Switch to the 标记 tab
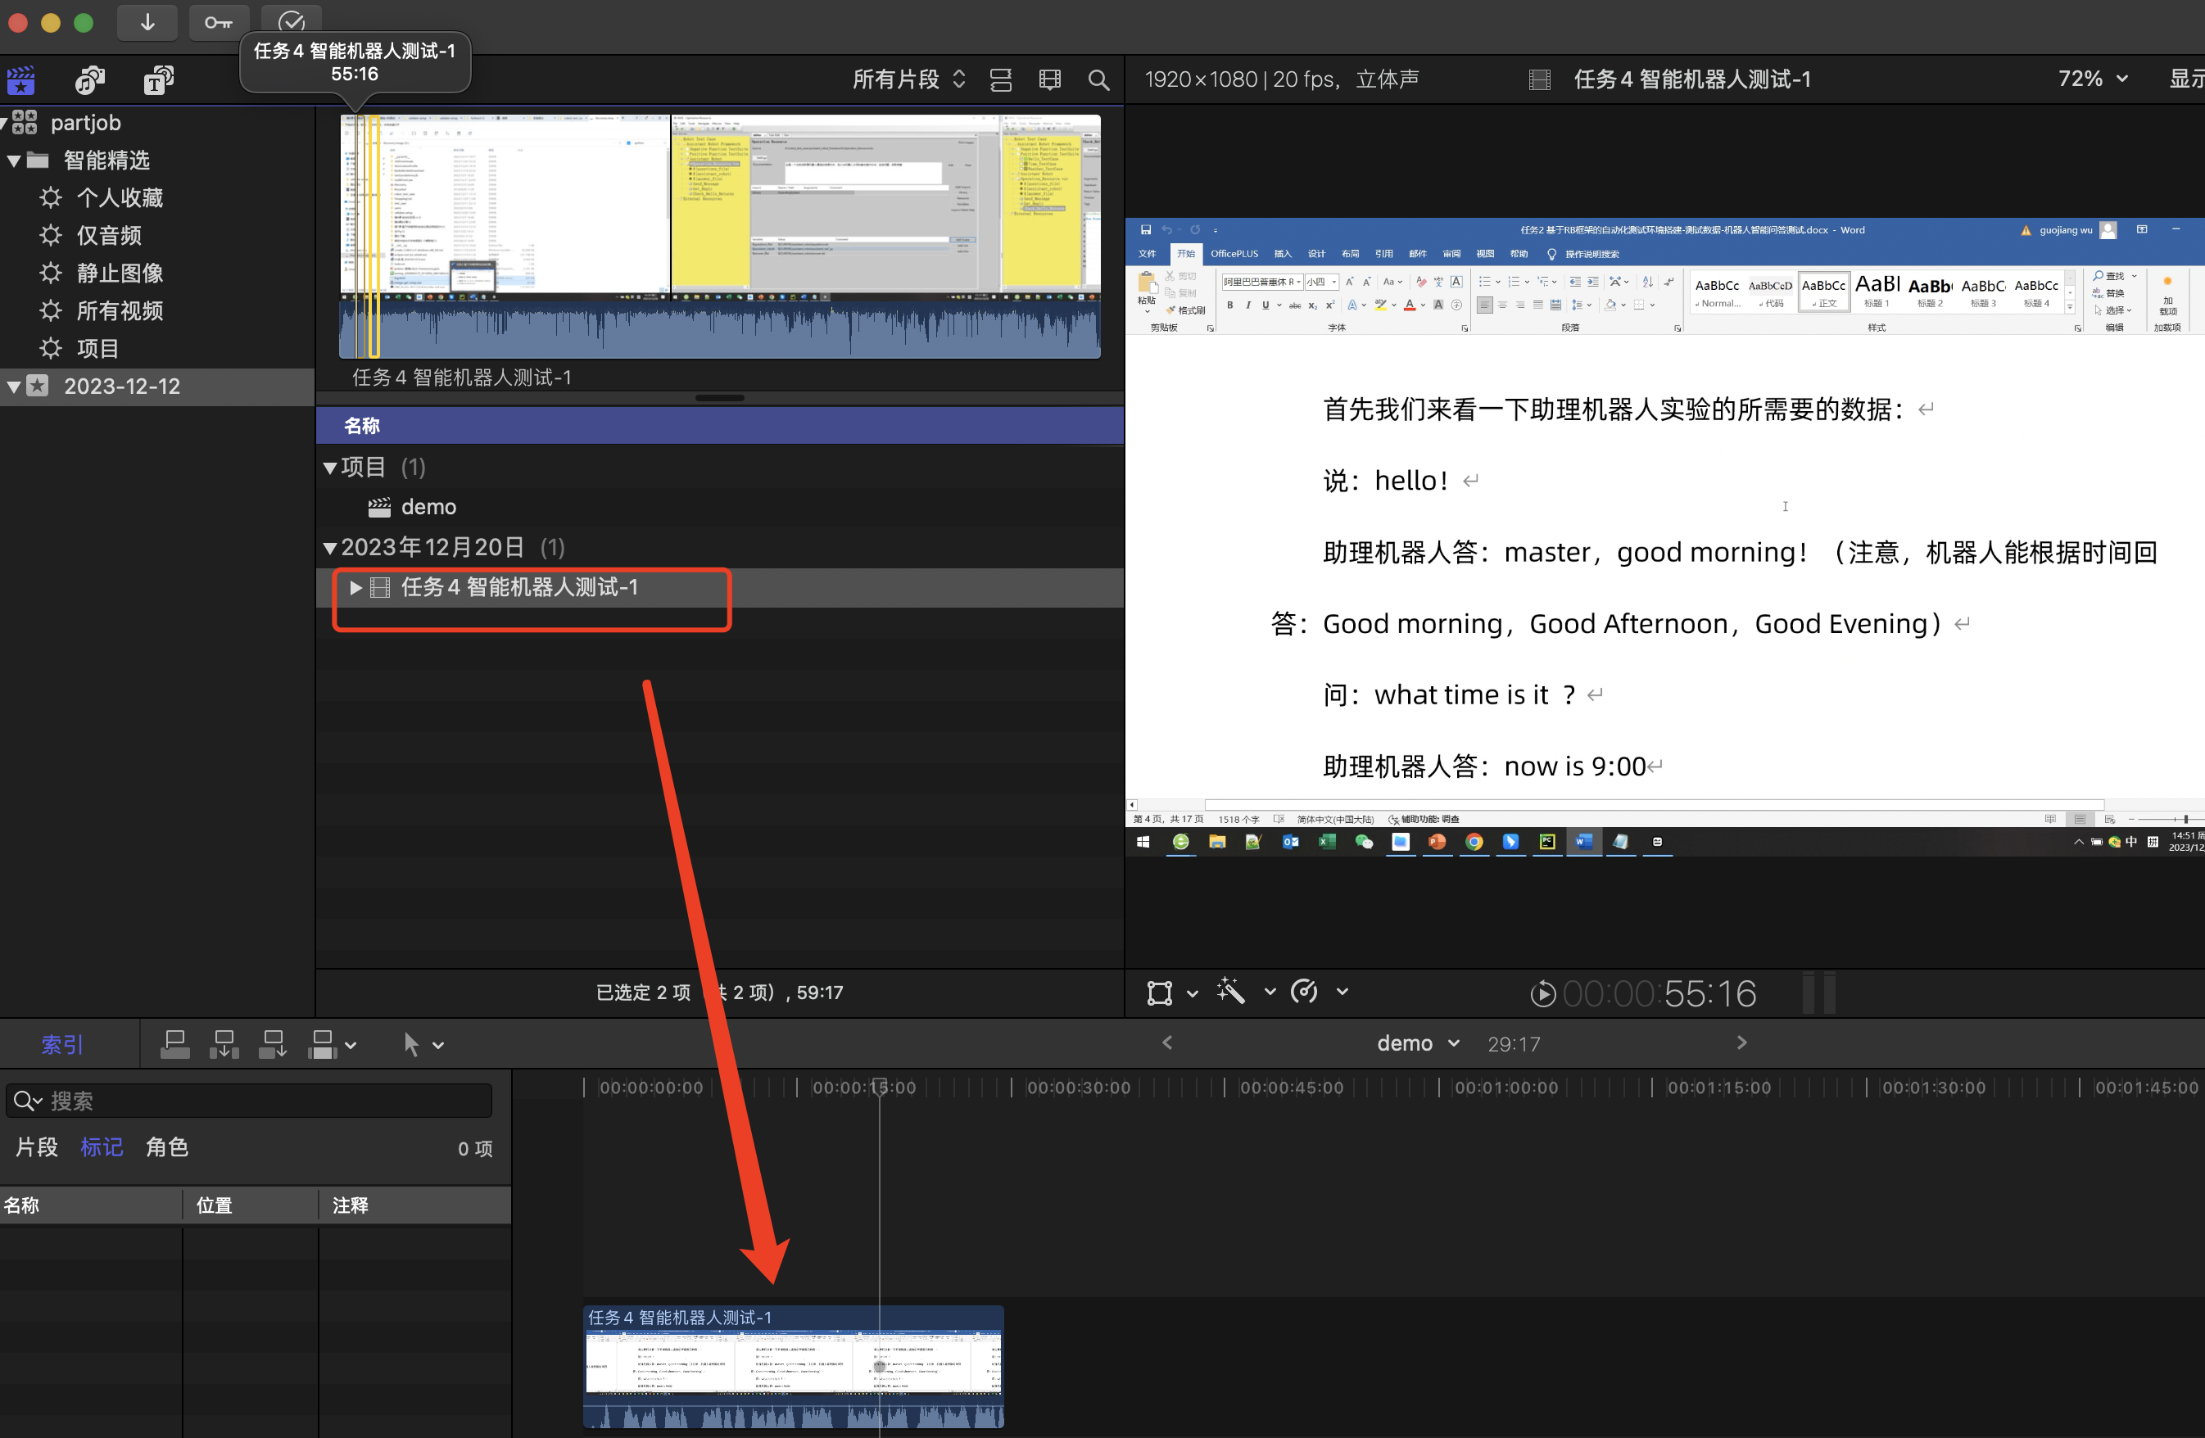The width and height of the screenshot is (2205, 1438). 101,1147
